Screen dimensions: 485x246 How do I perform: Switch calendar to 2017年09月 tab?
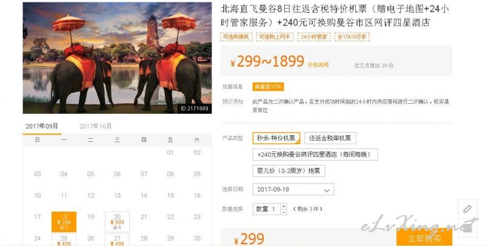click(42, 126)
